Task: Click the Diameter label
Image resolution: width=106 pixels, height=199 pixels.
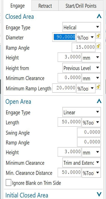Action: point(14,38)
